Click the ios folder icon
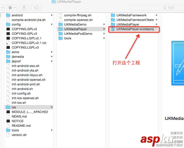The width and height of the screenshot is (184, 148). 8,107
